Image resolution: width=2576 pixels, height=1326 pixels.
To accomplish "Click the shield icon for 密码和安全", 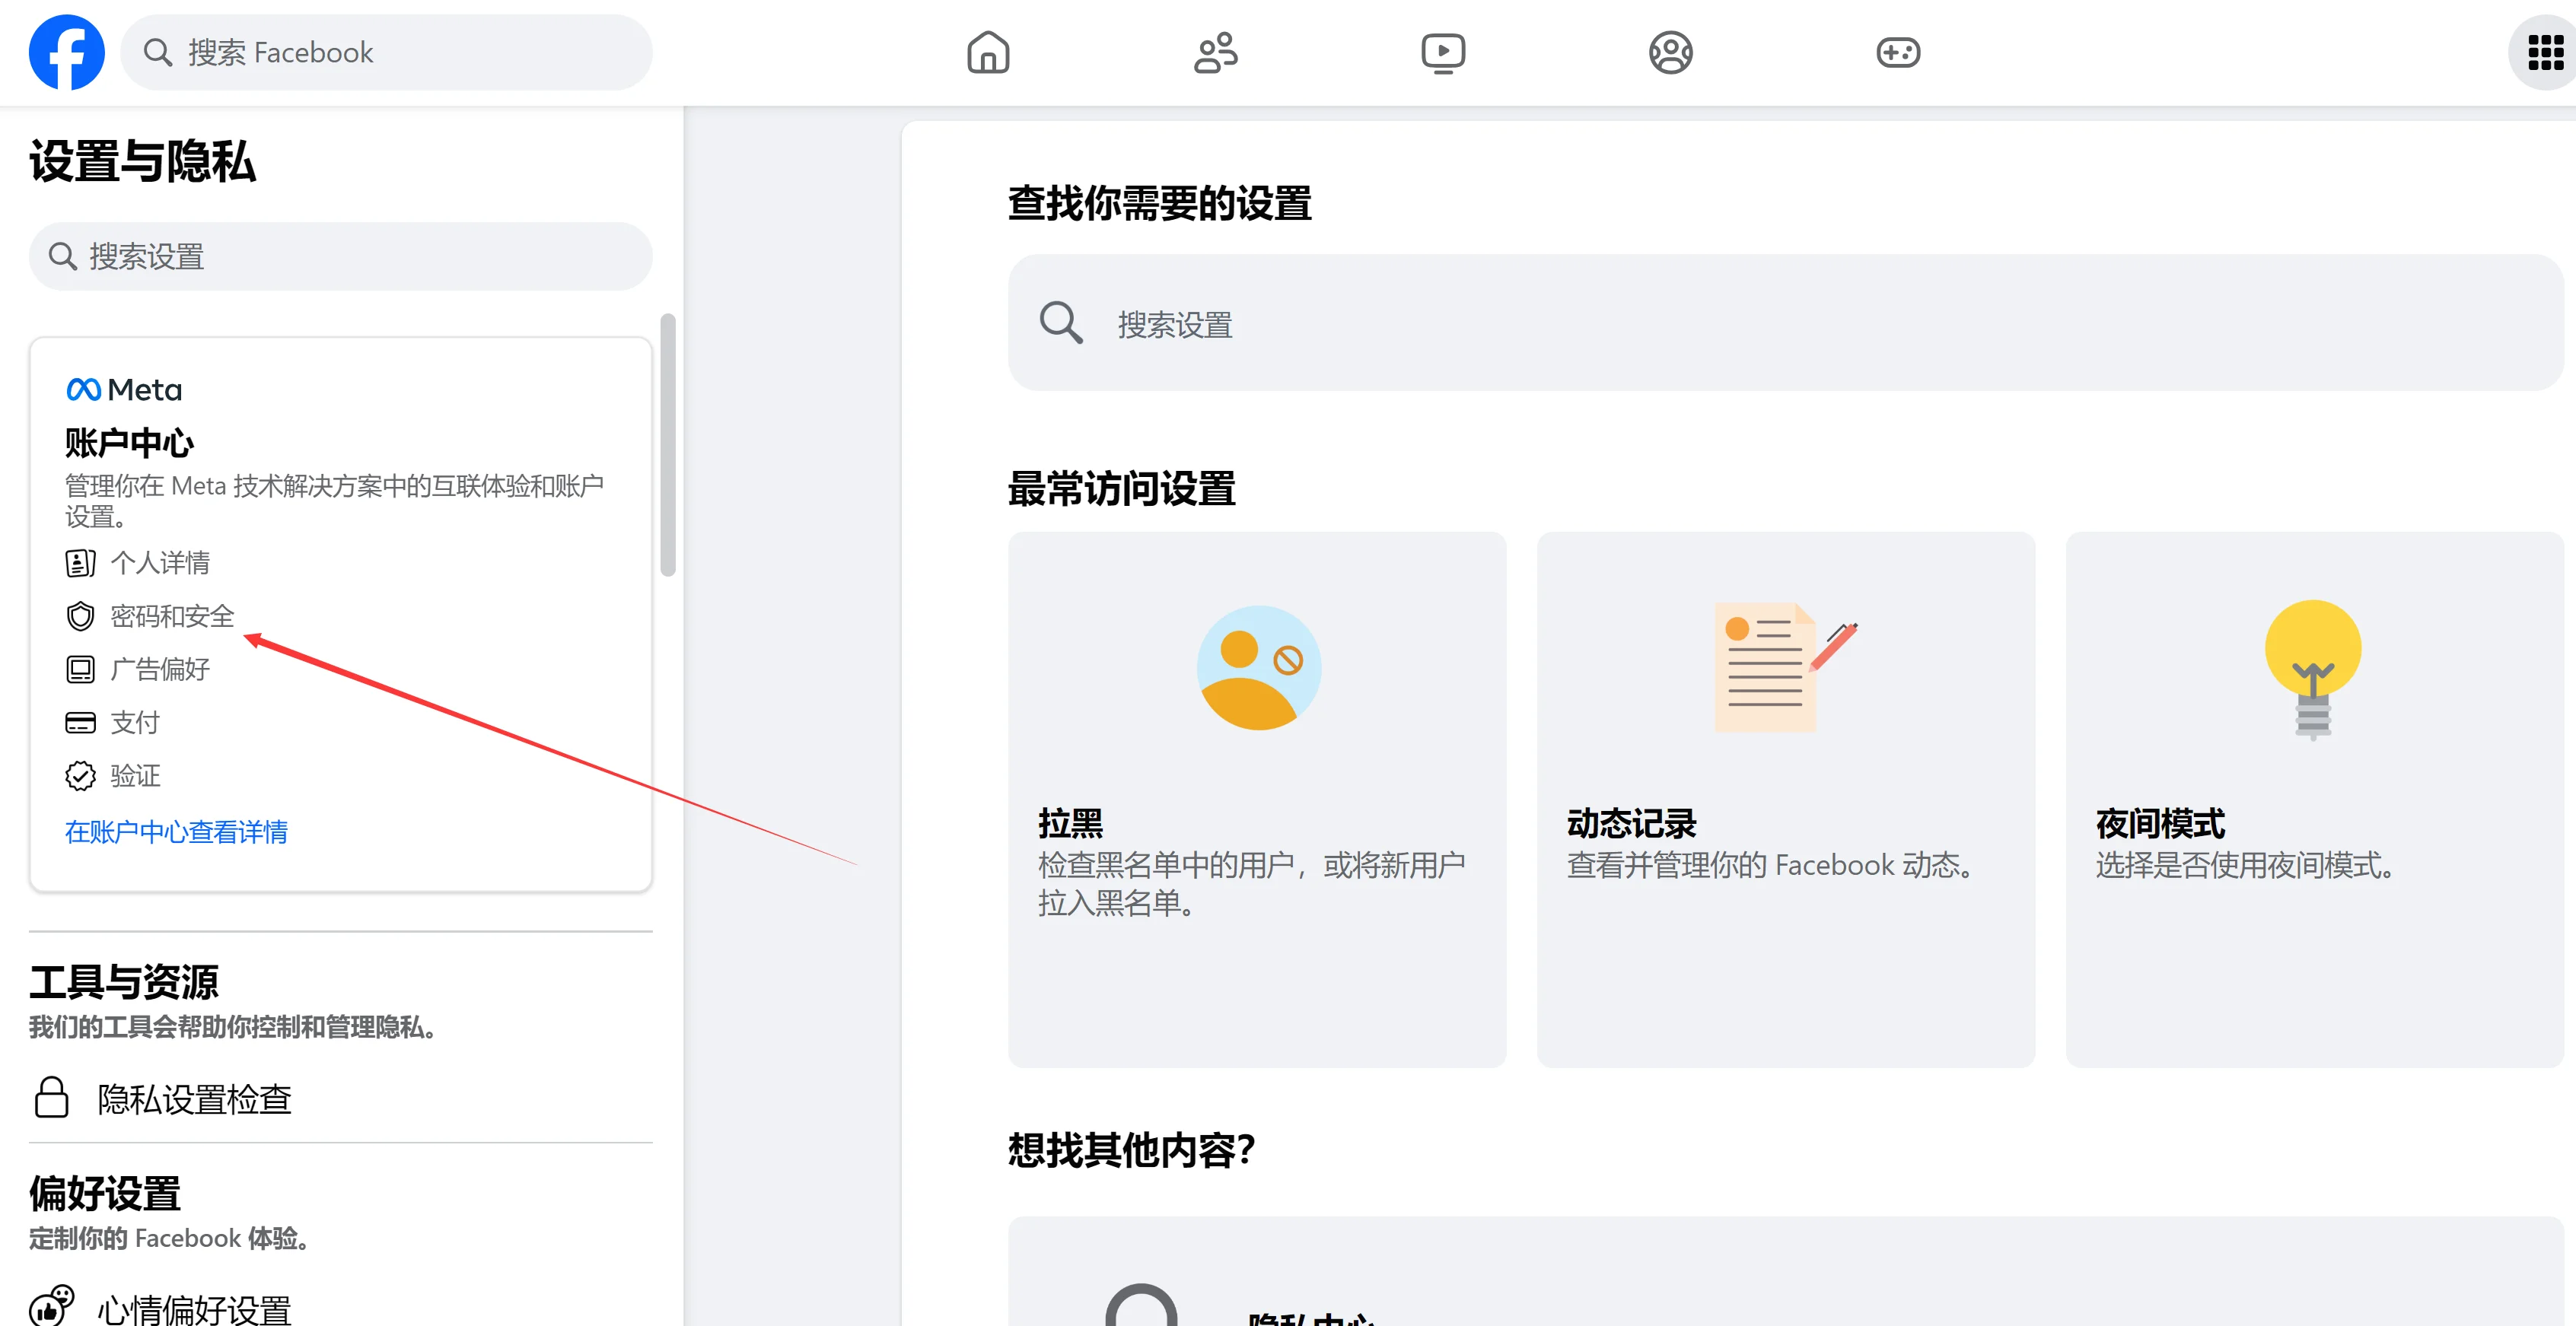I will click(80, 616).
